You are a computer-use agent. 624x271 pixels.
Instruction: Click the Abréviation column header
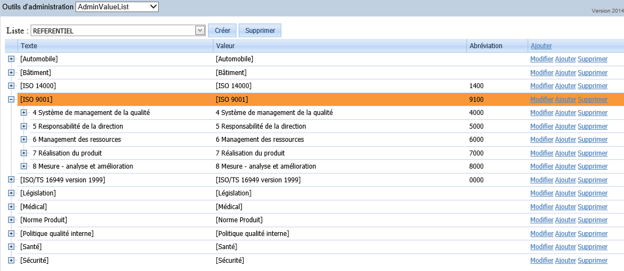(x=486, y=46)
